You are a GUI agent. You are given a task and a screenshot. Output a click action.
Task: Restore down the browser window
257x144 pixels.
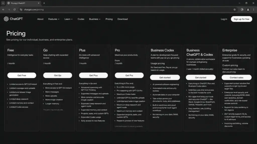[246, 3]
